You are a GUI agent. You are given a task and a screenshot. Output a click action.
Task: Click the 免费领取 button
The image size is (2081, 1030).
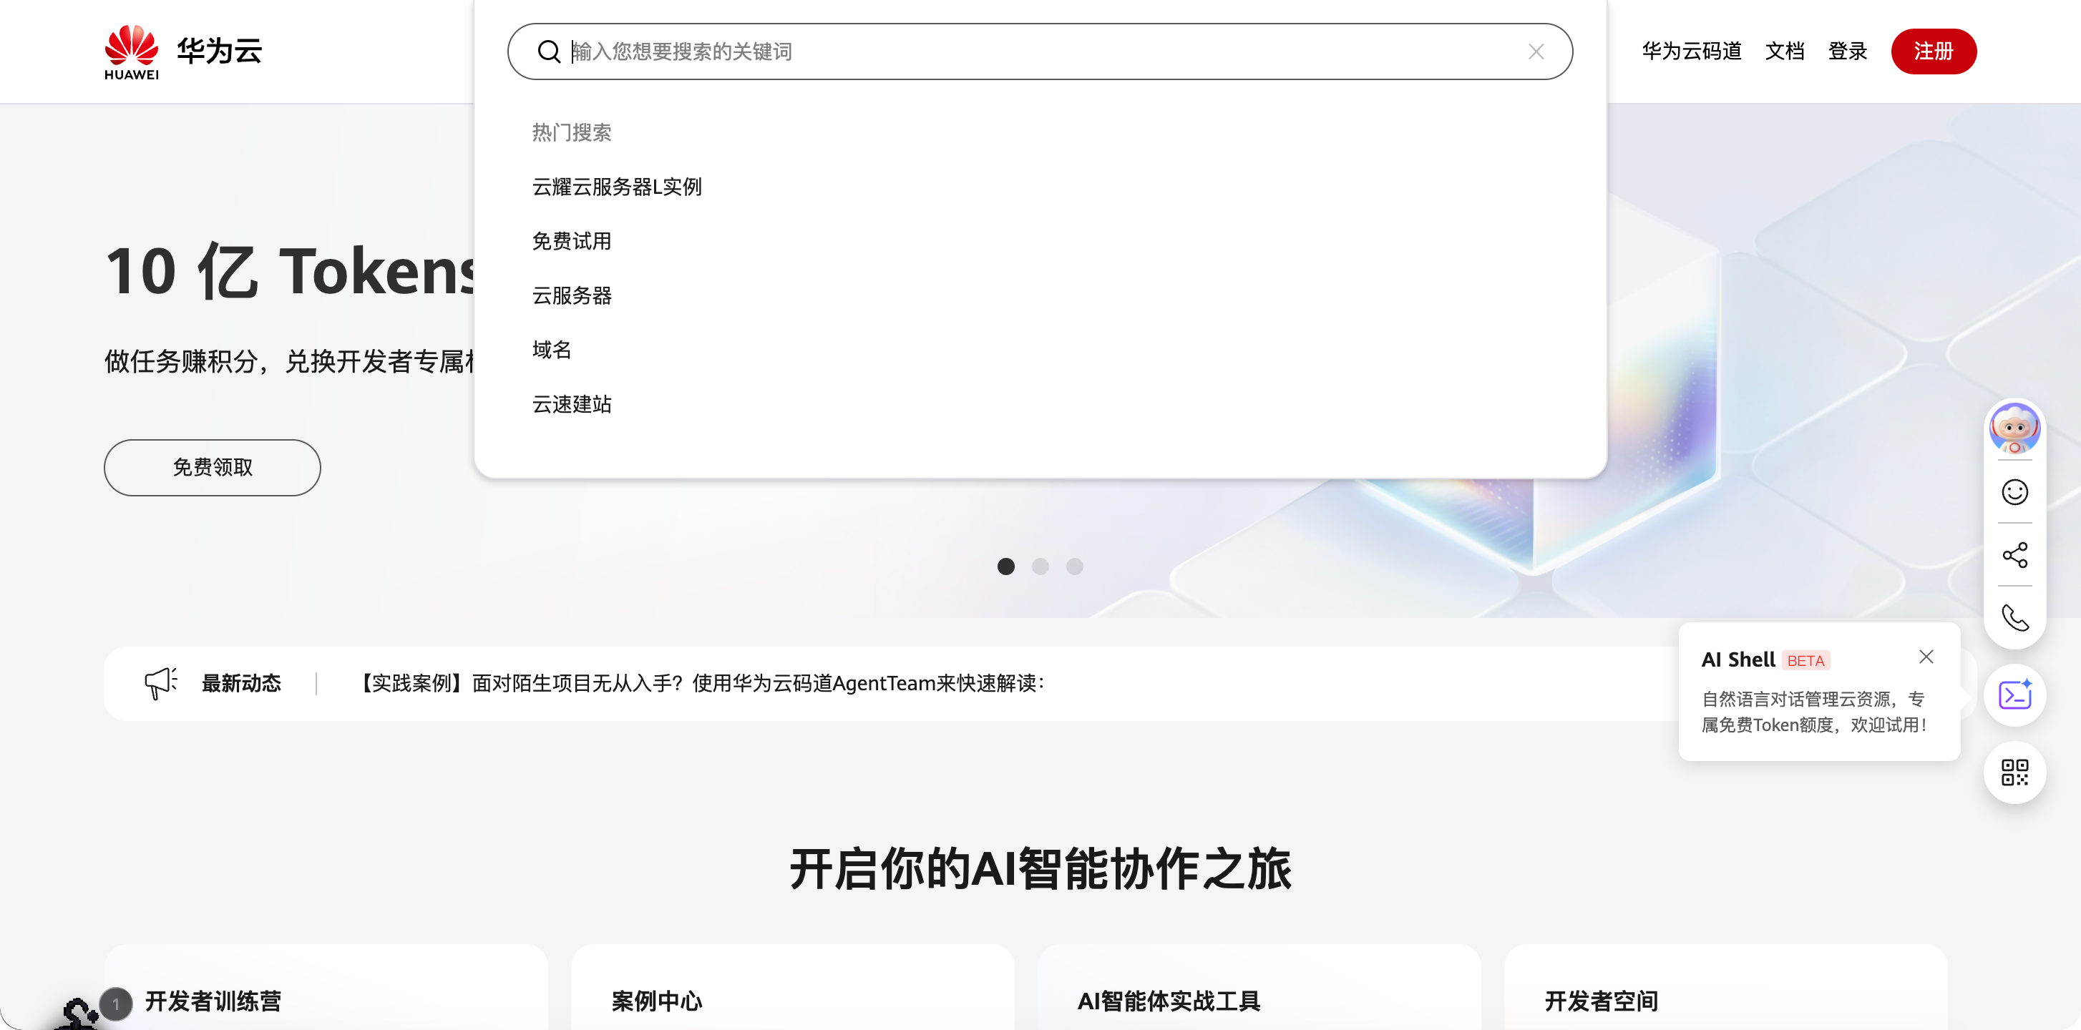213,467
